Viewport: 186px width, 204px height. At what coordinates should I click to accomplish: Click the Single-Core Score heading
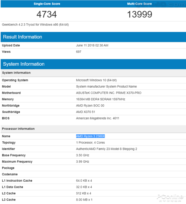coord(47,4)
